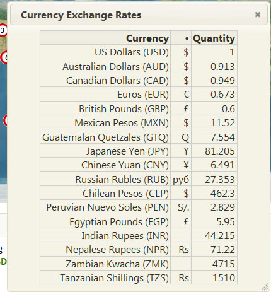Select the US Dollars (USD) row
Screen dimensions: 271x292
tap(139, 52)
